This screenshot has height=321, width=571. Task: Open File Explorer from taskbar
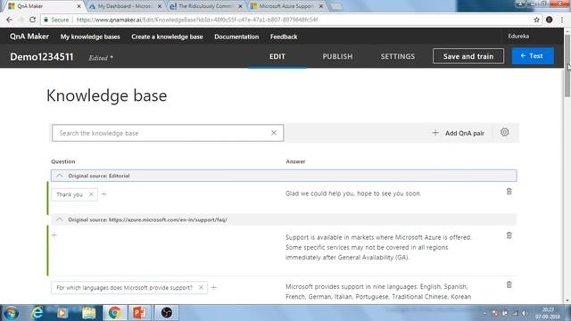tap(88, 313)
